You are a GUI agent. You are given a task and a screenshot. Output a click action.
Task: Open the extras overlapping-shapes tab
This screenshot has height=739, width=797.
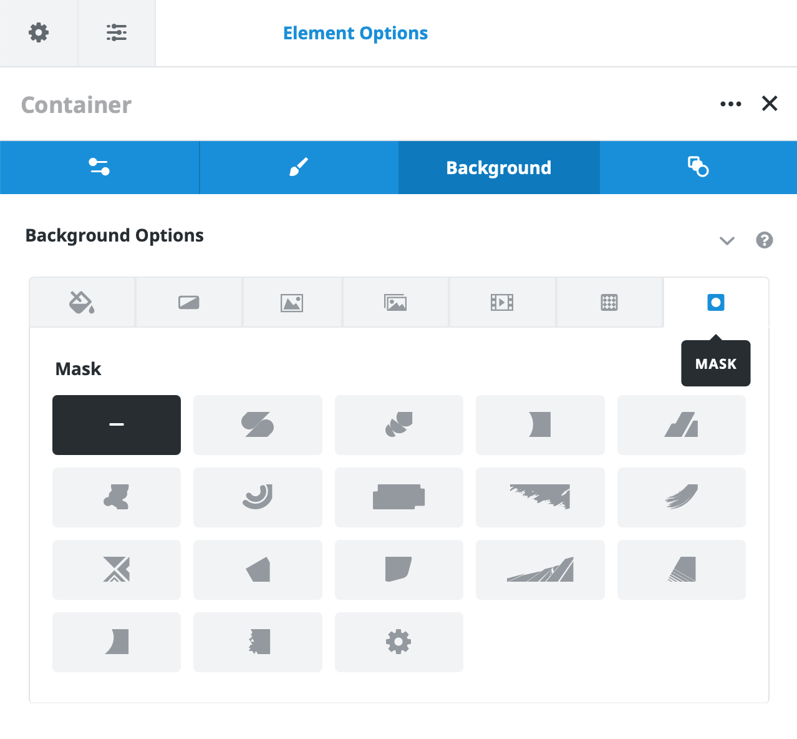pos(698,167)
